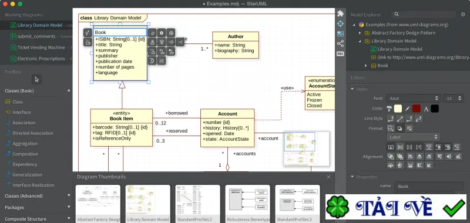
Task: Expand the Composite Structure section
Action: pos(69,219)
